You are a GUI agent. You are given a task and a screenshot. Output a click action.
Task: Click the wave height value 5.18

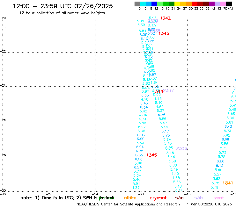click(170, 153)
